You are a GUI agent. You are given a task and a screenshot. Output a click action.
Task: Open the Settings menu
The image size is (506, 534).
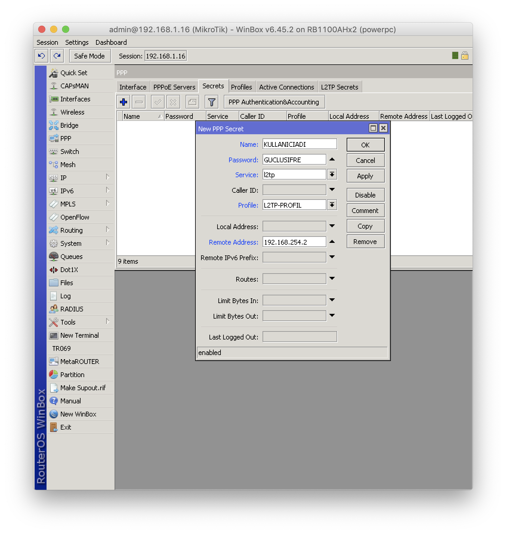coord(77,42)
